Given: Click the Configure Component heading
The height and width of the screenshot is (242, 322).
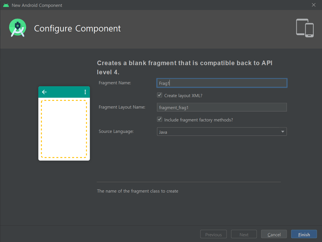Looking at the screenshot, I should point(77,29).
